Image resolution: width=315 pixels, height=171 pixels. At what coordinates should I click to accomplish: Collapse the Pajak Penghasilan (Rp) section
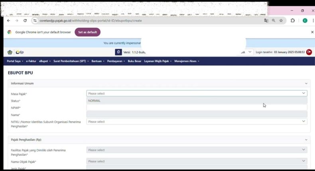click(x=306, y=140)
